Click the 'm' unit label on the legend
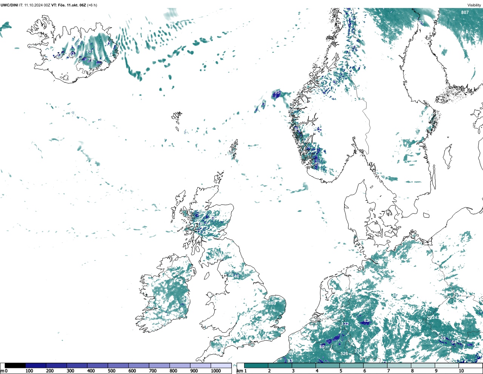 point(2,371)
